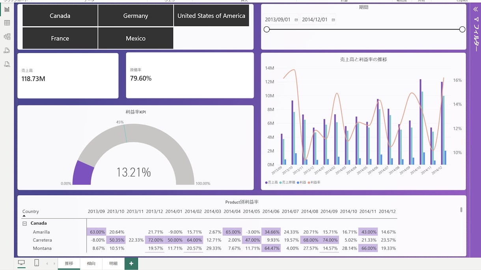
Task: Open Table view from left sidebar
Action: (7, 23)
